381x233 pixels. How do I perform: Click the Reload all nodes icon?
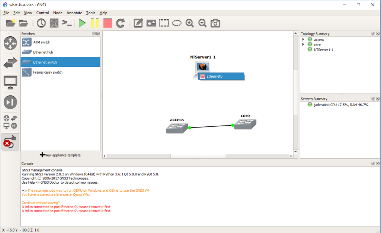120,23
